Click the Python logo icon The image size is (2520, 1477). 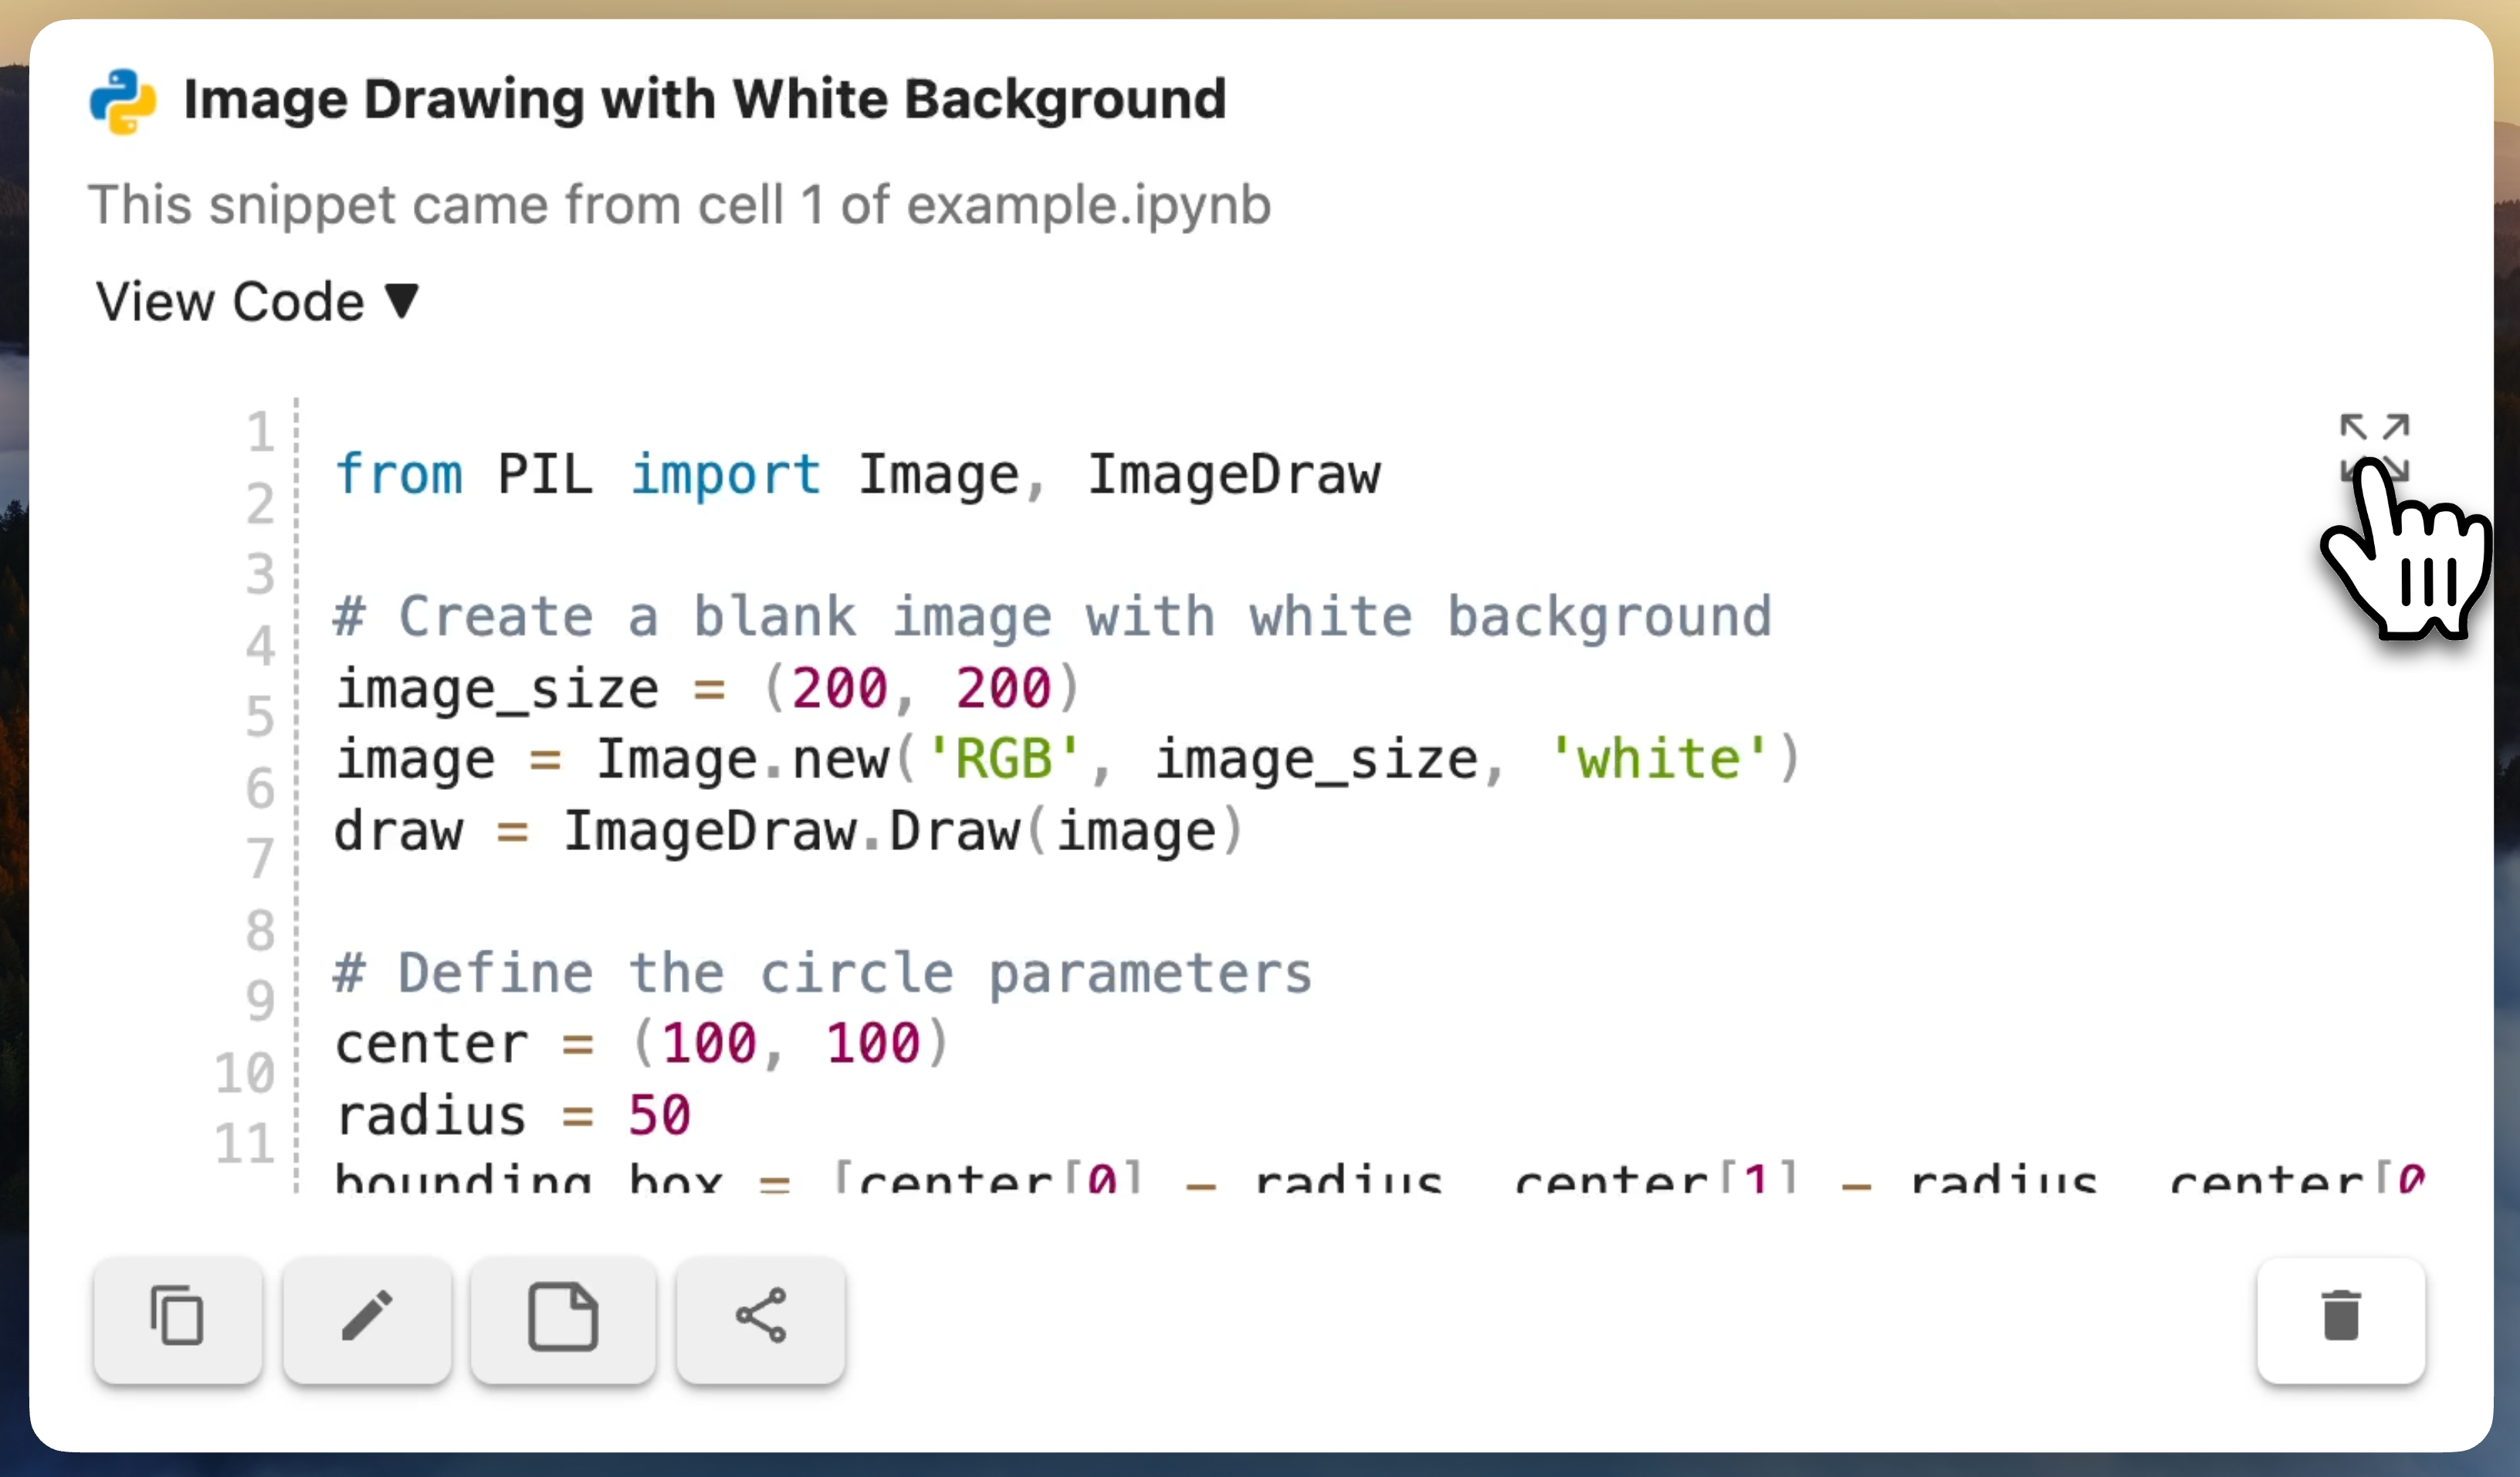(123, 101)
